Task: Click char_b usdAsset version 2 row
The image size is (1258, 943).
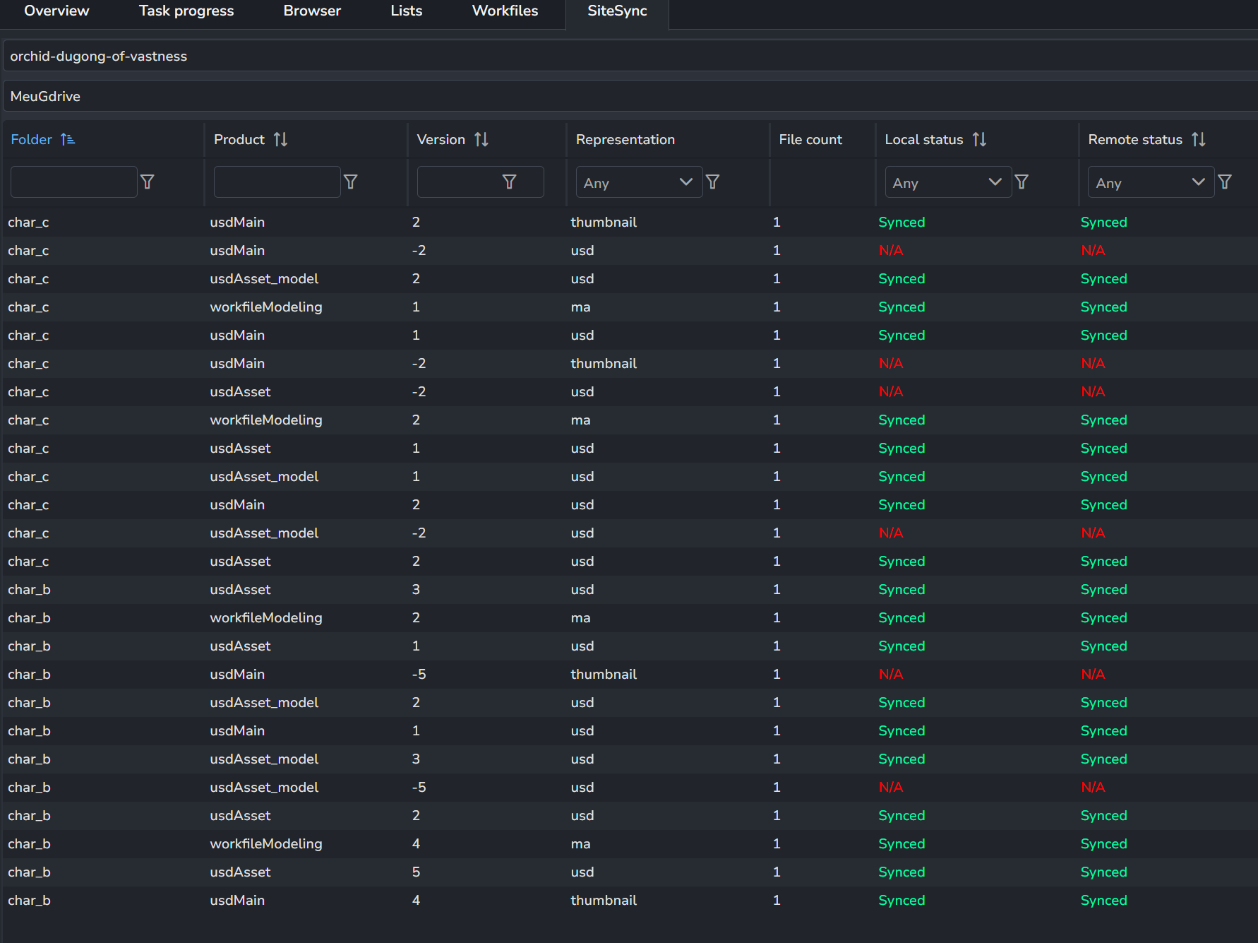Action: [x=629, y=816]
